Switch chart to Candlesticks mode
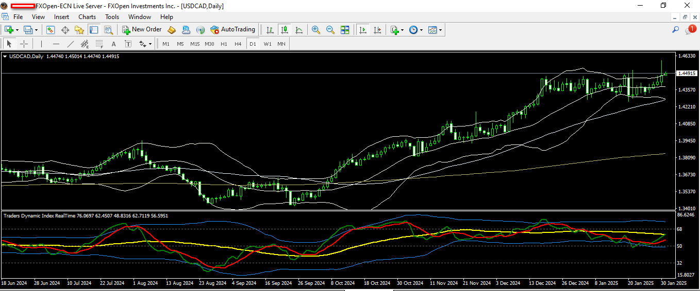 [x=284, y=30]
